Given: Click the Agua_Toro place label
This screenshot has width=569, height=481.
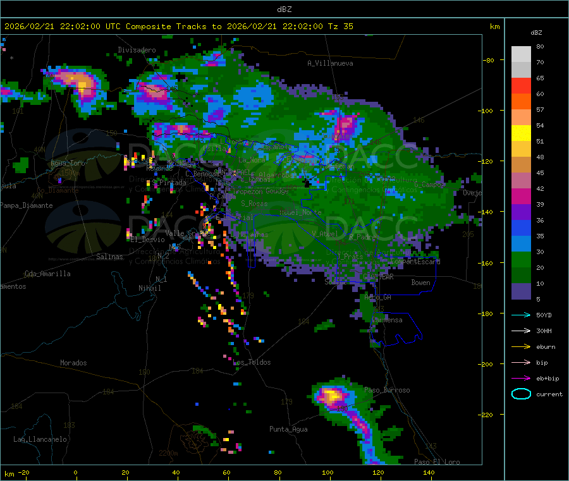Looking at the screenshot, I should 68,163.
